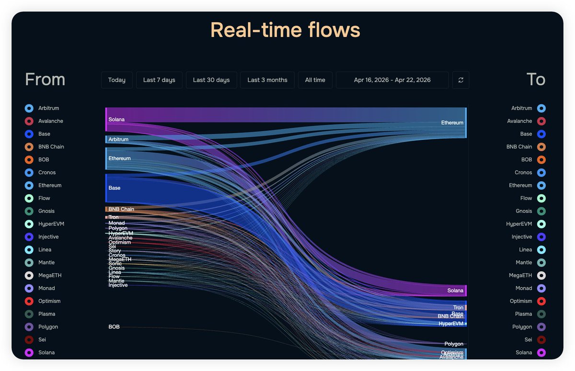Choose the Last 3 months filter

click(267, 80)
